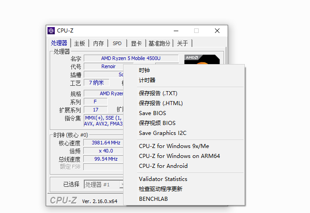Screen dimensions: 310x213
Task: Select 保存报告 (.TXT) menu entry
Action: pos(184,93)
